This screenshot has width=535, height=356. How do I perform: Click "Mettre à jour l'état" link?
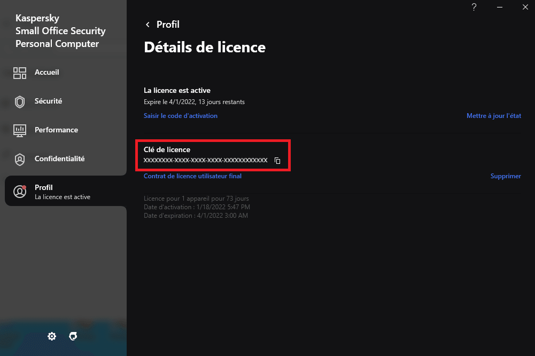tap(493, 116)
